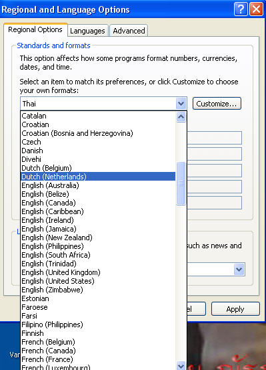Select Croatian (Bosnia and Herzegovina) entry
This screenshot has width=266, height=370.
(x=77, y=133)
